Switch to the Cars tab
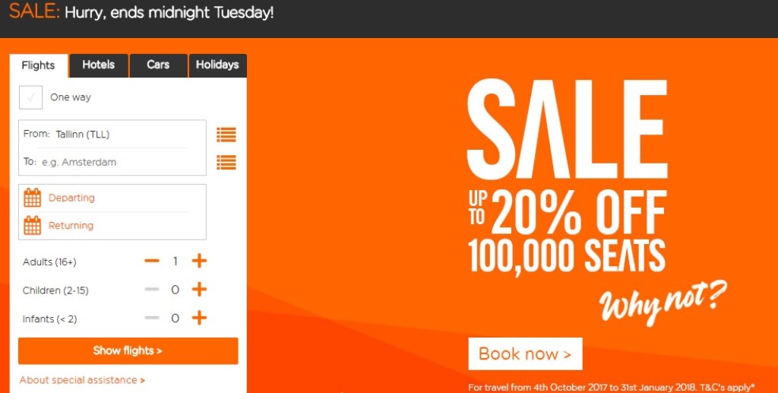Viewport: 778px width, 393px height. 158,65
